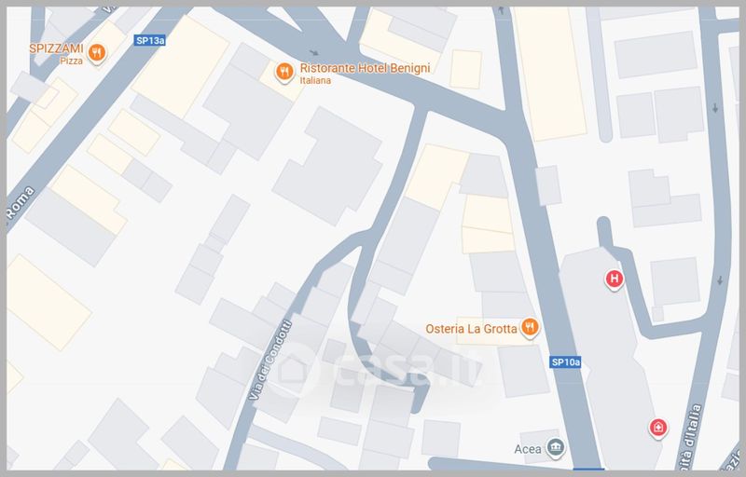Select the Ristorante Hotel Benigni restaurant pin
This screenshot has width=746, height=477.
[x=284, y=73]
